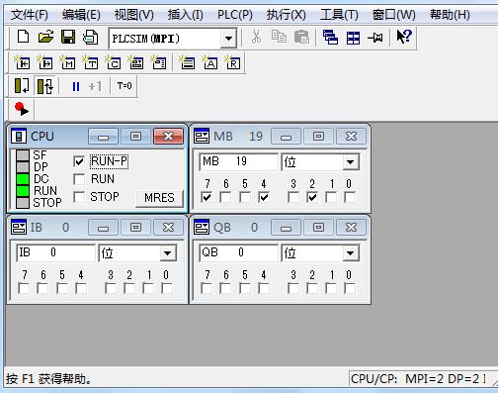
Task: Click the MRES memory reset button
Action: tap(159, 198)
